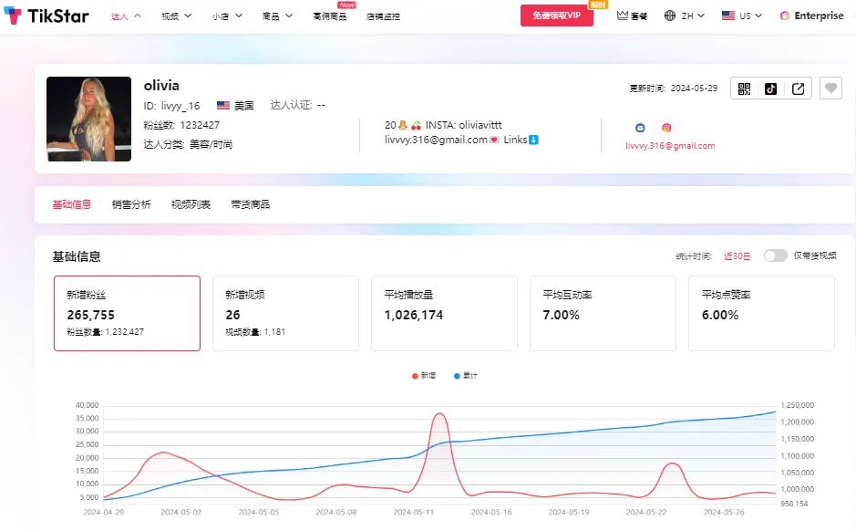
Task: Click the United States flag beside 美国
Action: pyautogui.click(x=222, y=106)
